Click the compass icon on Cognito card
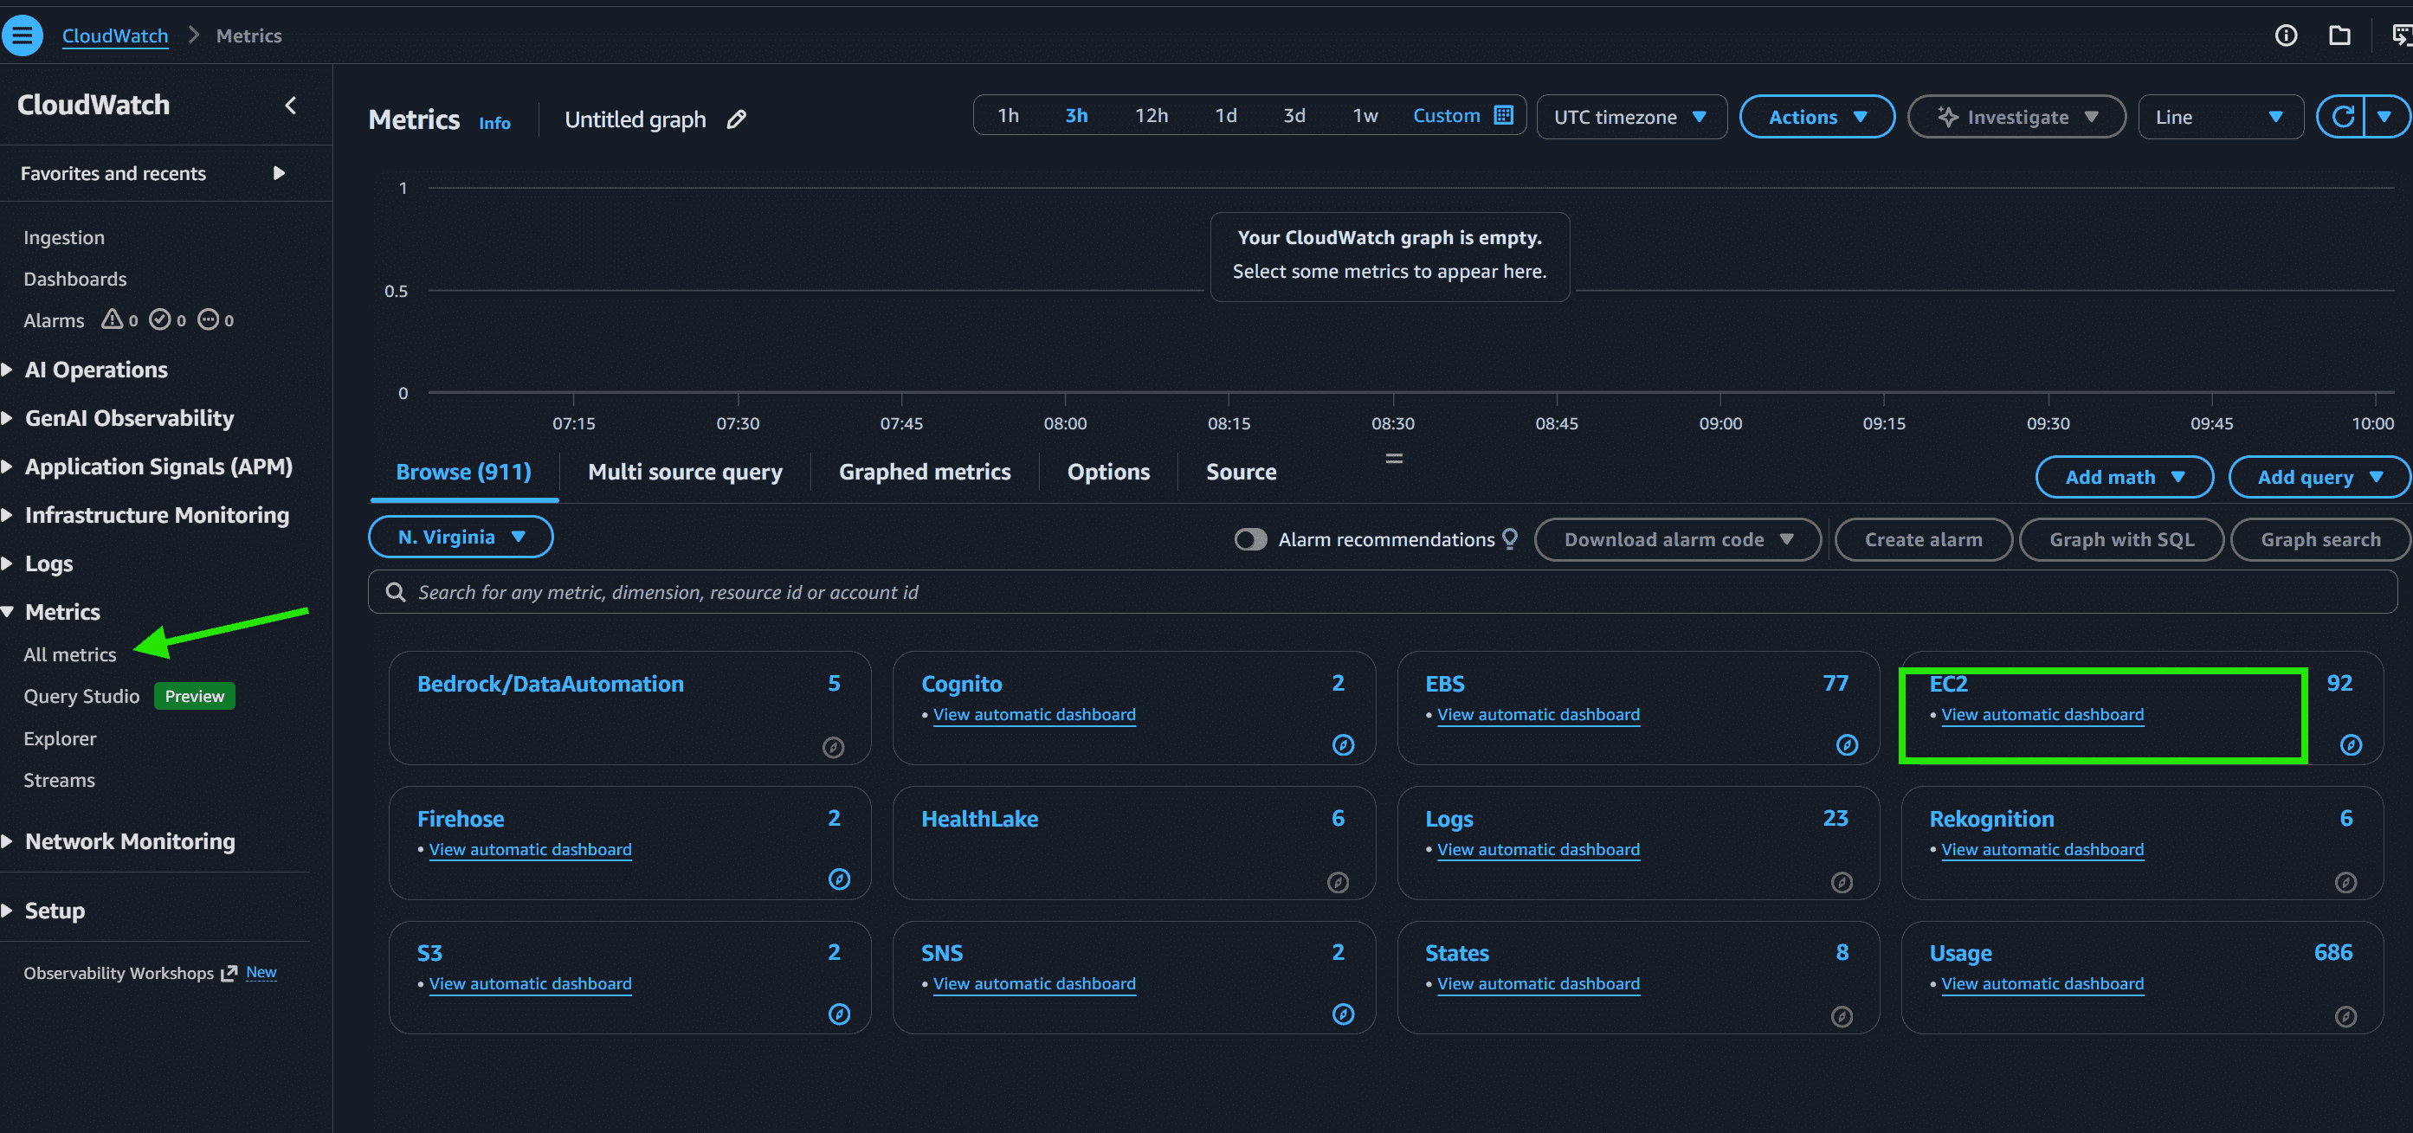The width and height of the screenshot is (2413, 1133). pos(1342,744)
